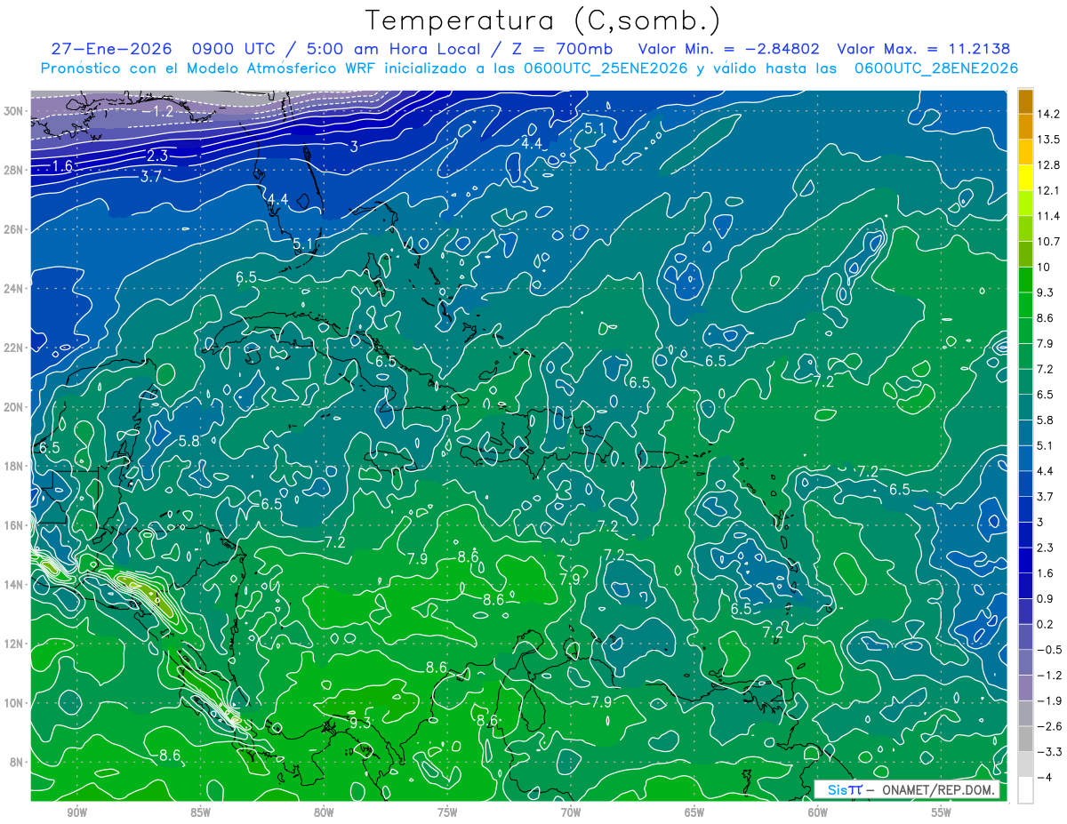The image size is (1067, 824).
Task: Click the purple swatch between -1.2 and -1.9
Action: coord(1025,688)
